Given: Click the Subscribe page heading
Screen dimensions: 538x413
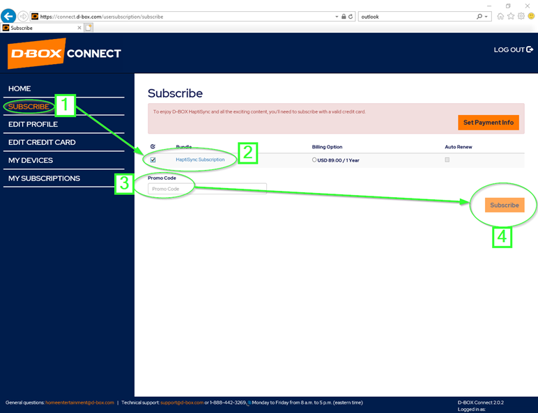Looking at the screenshot, I should tap(176, 93).
